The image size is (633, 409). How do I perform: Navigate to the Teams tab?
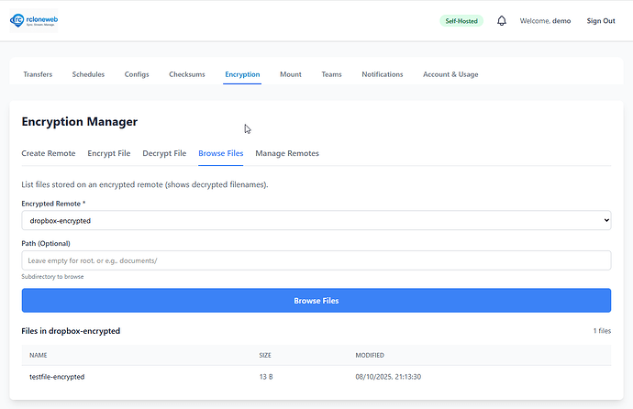point(331,74)
